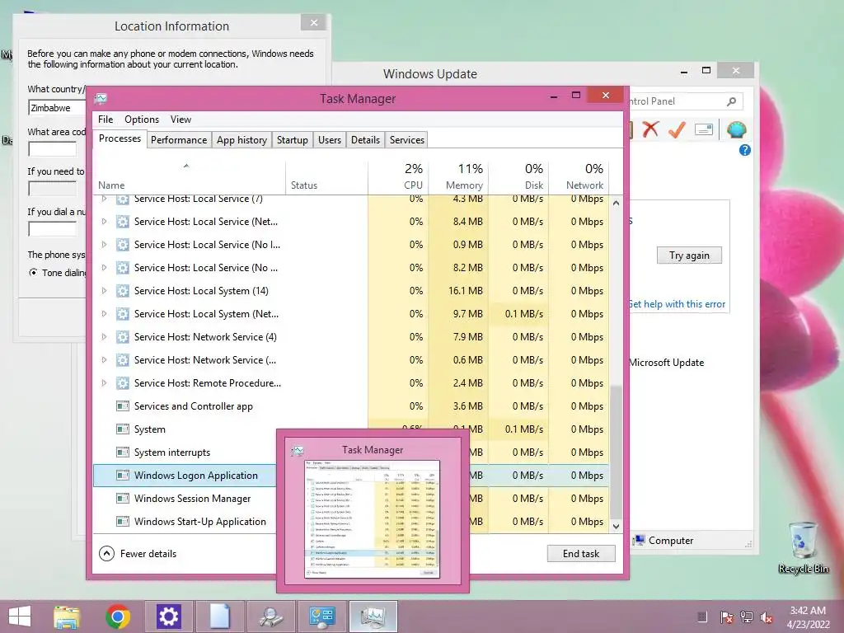844x633 pixels.
Task: Open the File menu in Task Manager
Action: [x=105, y=120]
